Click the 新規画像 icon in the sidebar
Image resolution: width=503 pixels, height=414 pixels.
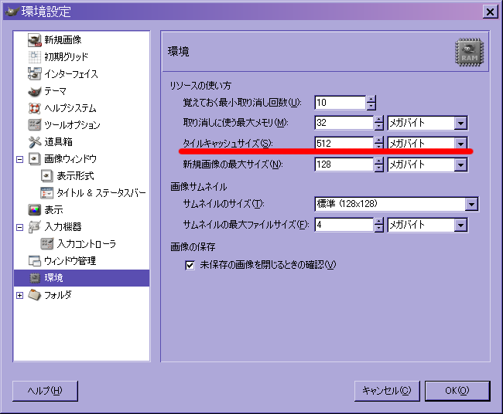click(34, 40)
